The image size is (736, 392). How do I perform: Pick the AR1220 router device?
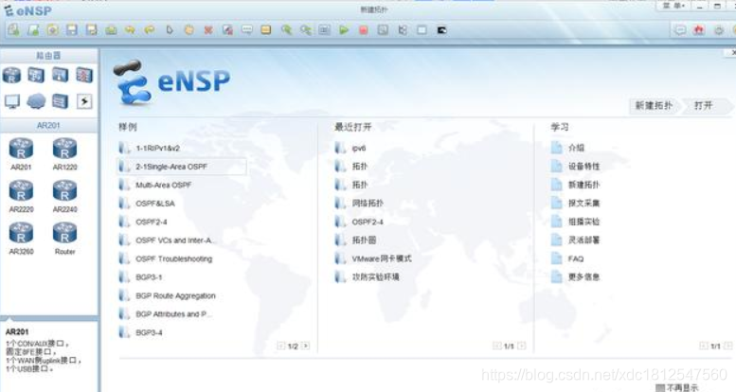click(64, 154)
